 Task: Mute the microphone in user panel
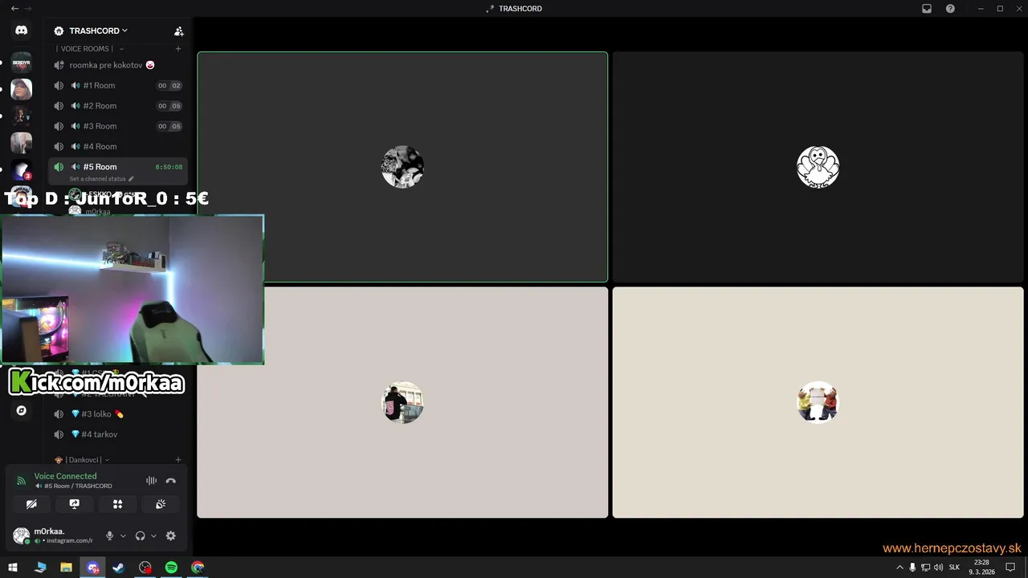tap(110, 535)
